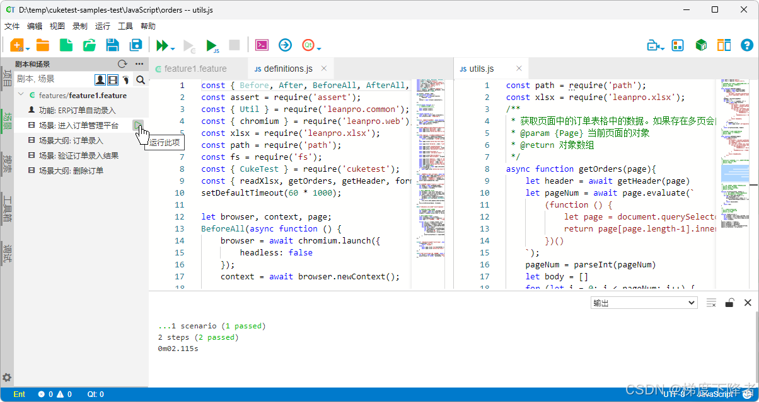Run the current JS script

212,45
